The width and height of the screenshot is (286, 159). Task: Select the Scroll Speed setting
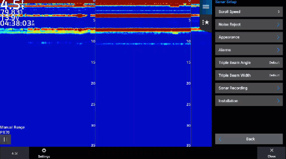pos(249,12)
